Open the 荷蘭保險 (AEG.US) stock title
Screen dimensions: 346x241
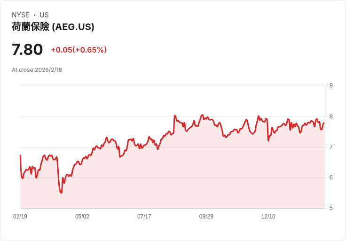tap(53, 27)
